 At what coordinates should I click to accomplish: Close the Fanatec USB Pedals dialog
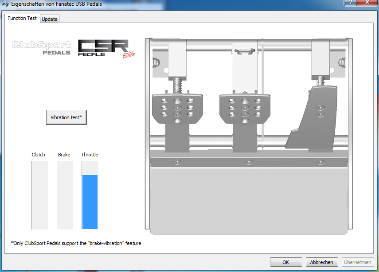point(367,2)
